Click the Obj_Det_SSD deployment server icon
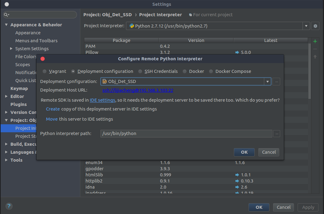 click(x=105, y=81)
